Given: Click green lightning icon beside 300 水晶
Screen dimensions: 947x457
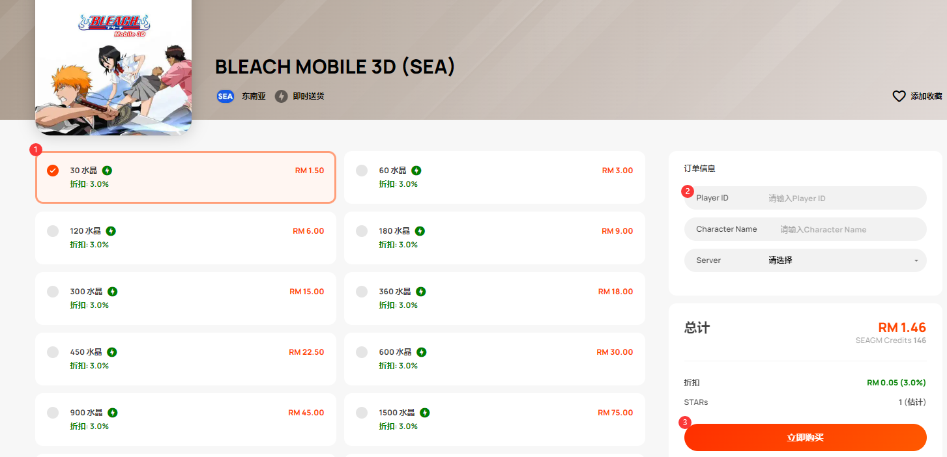Looking at the screenshot, I should 112,292.
